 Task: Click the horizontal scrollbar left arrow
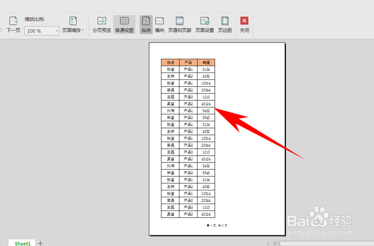click(x=275, y=244)
